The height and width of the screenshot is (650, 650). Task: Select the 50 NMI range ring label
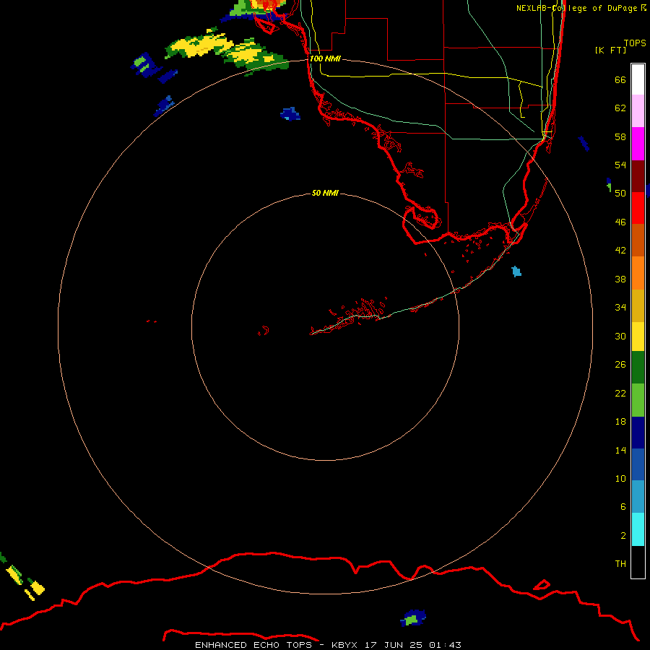(325, 193)
